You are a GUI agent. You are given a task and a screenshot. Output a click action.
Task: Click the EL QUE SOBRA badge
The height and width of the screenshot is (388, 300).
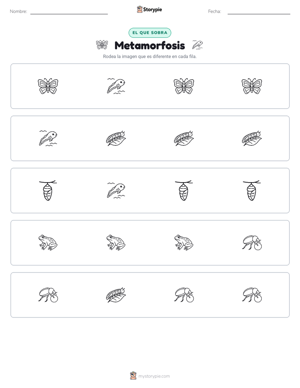pos(150,33)
